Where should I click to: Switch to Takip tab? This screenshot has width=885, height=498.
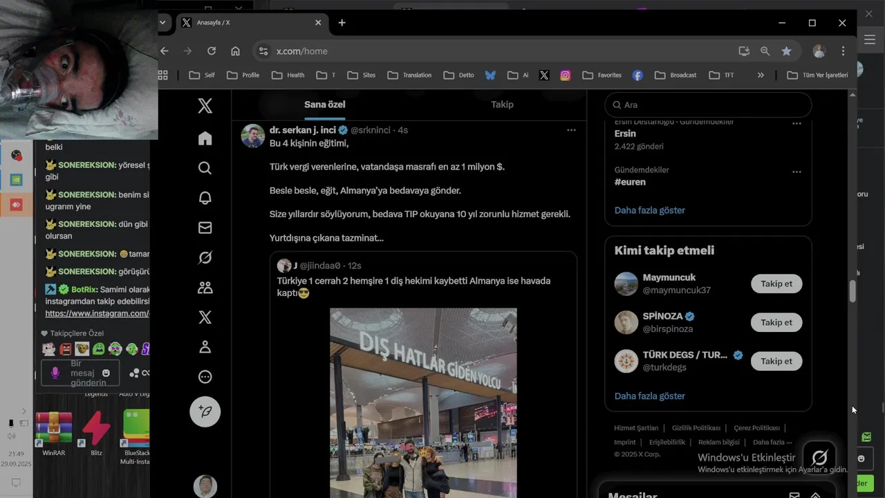coord(502,104)
